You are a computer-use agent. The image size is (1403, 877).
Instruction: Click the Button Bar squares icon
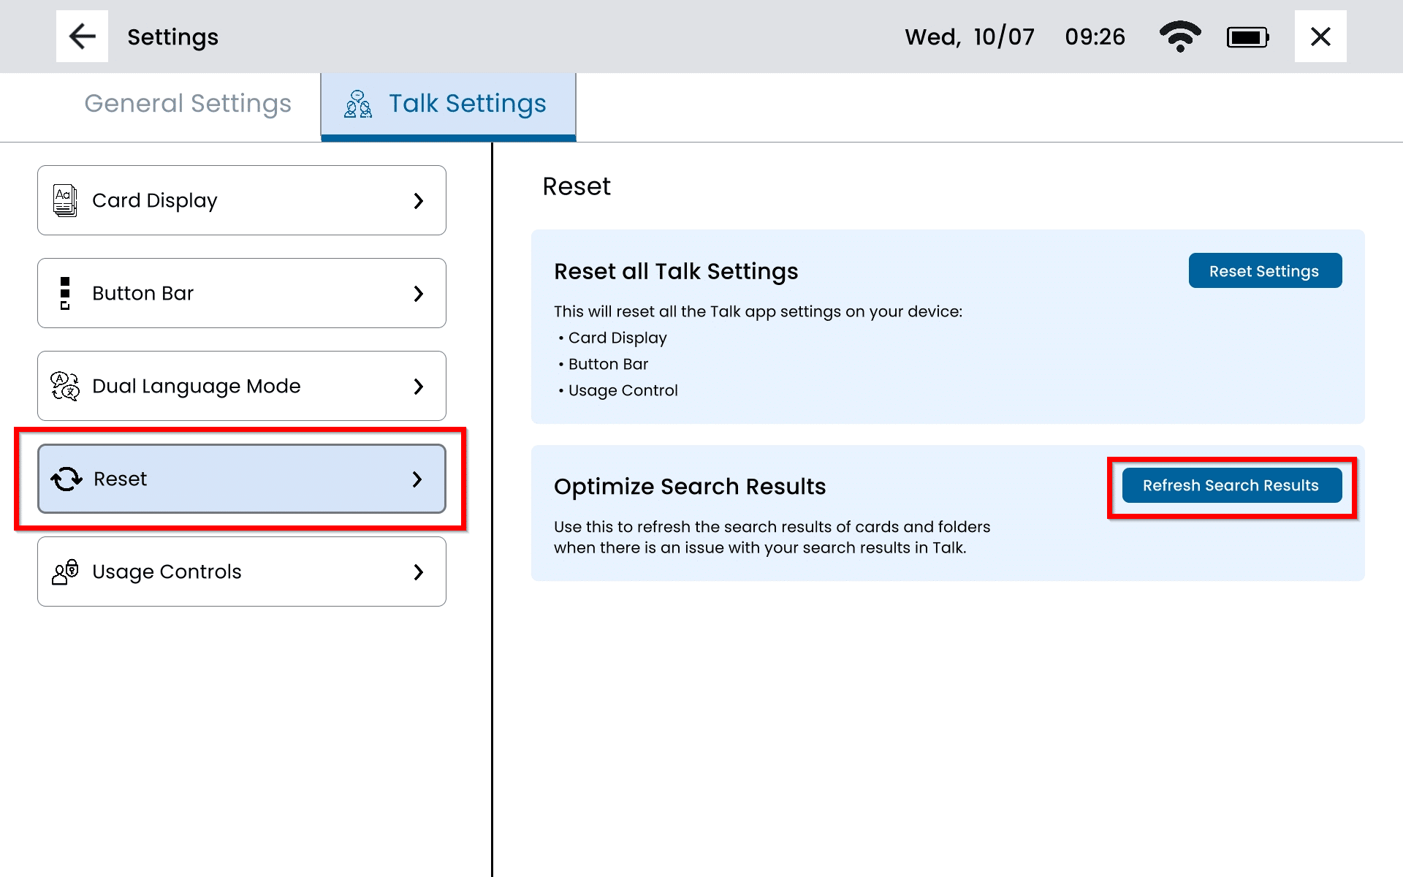[x=65, y=293]
